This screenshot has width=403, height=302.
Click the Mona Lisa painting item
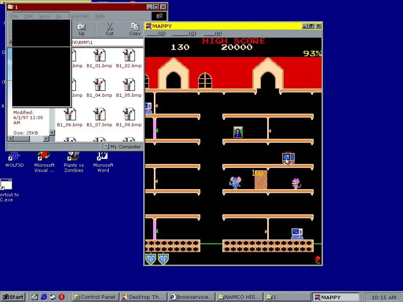[x=238, y=132]
